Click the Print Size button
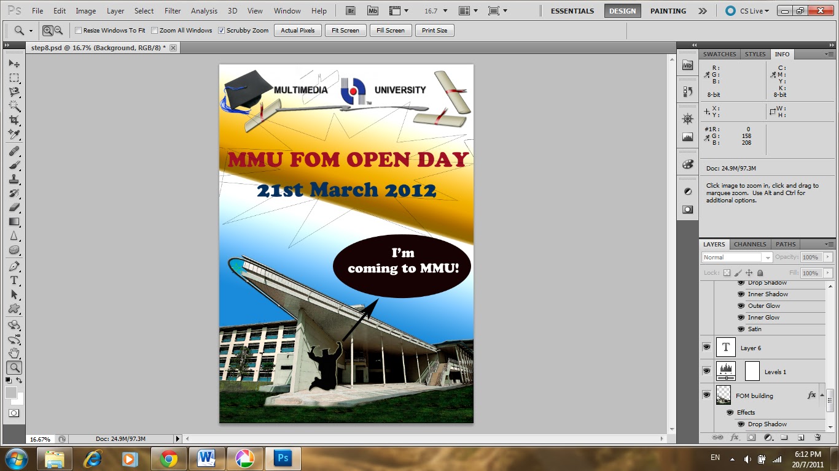The height and width of the screenshot is (471, 839). point(435,30)
